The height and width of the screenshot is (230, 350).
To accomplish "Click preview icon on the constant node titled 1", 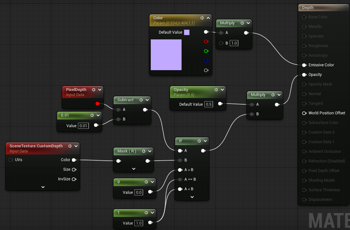I will click(146, 213).
